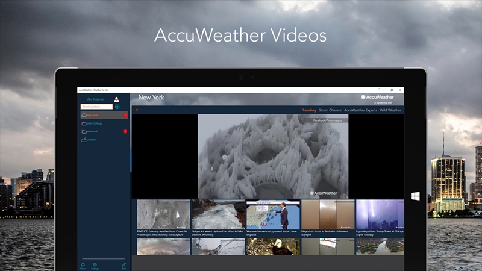Open the Australia dust storm thumbnail

[x=328, y=214]
